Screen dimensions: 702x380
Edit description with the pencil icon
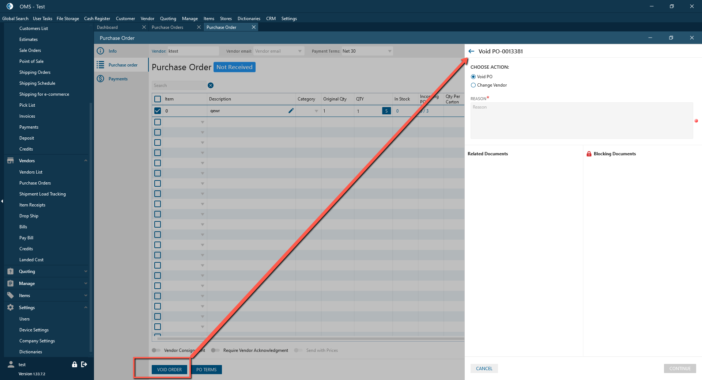(291, 111)
